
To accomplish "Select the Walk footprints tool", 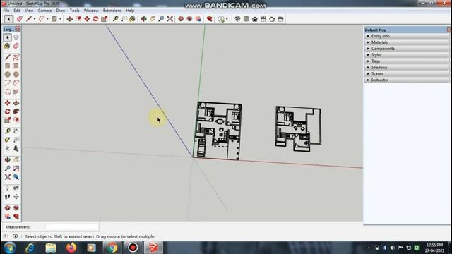I will pos(8,197).
